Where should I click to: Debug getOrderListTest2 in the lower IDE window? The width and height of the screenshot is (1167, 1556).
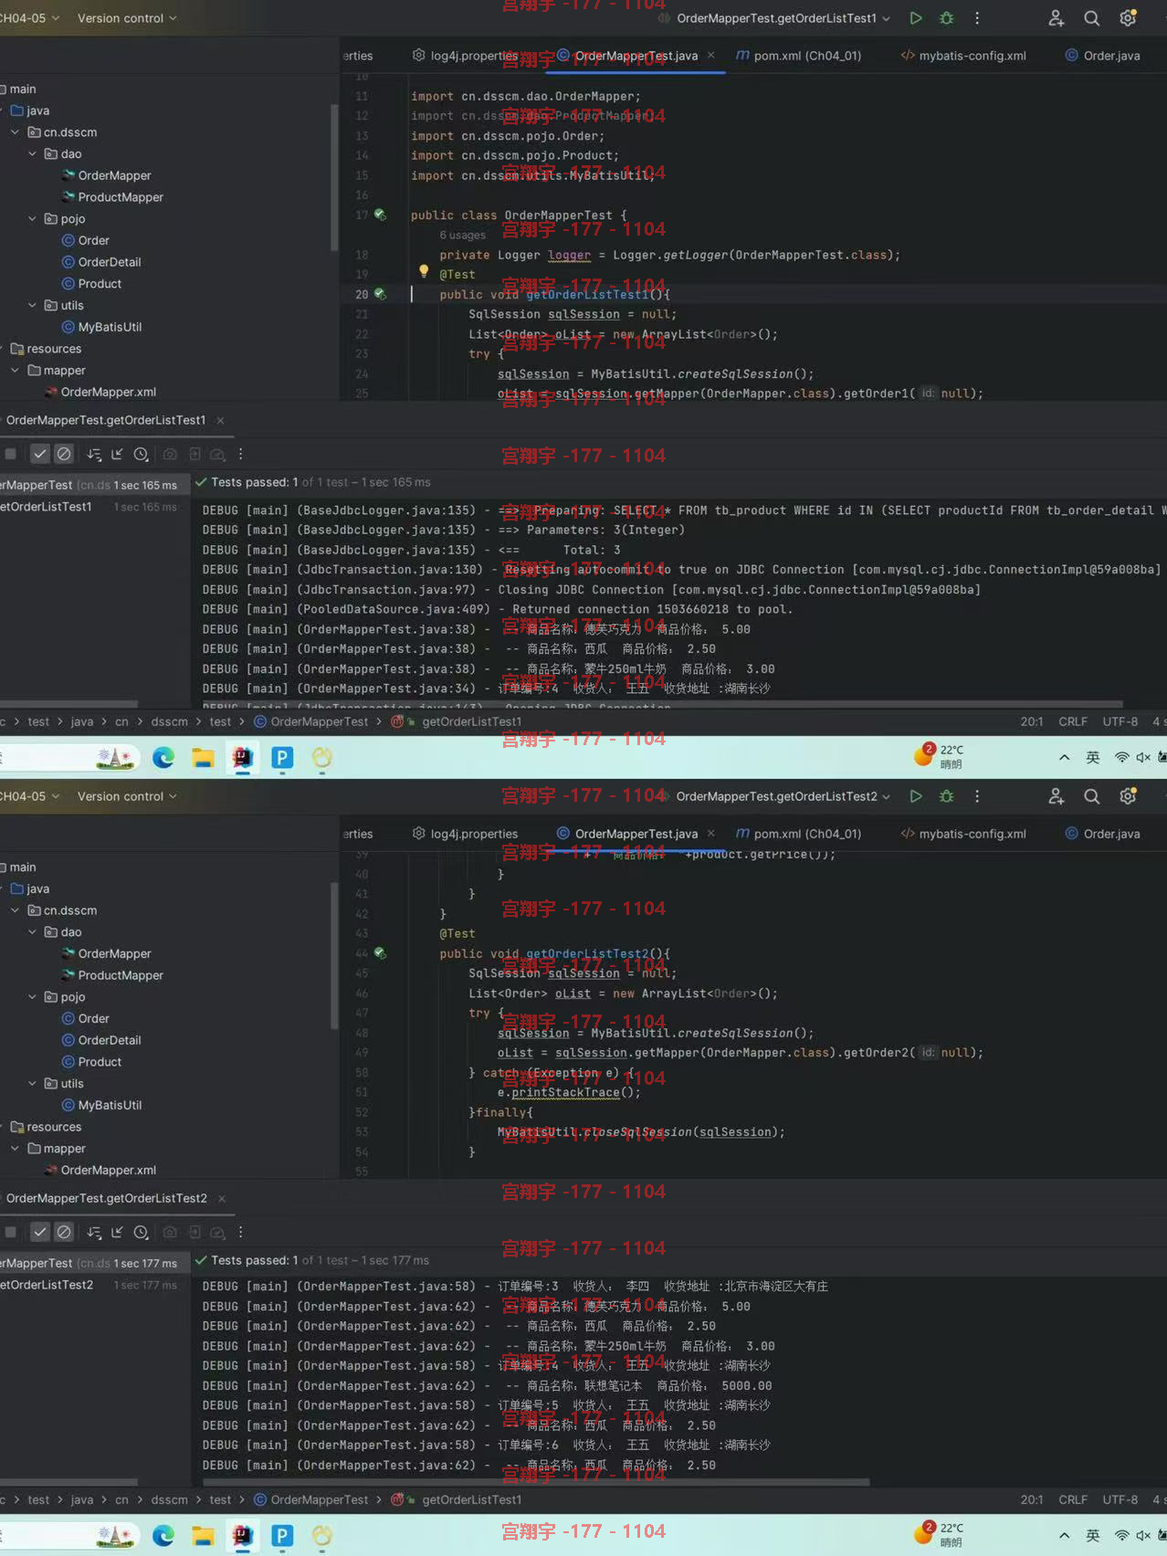point(947,796)
